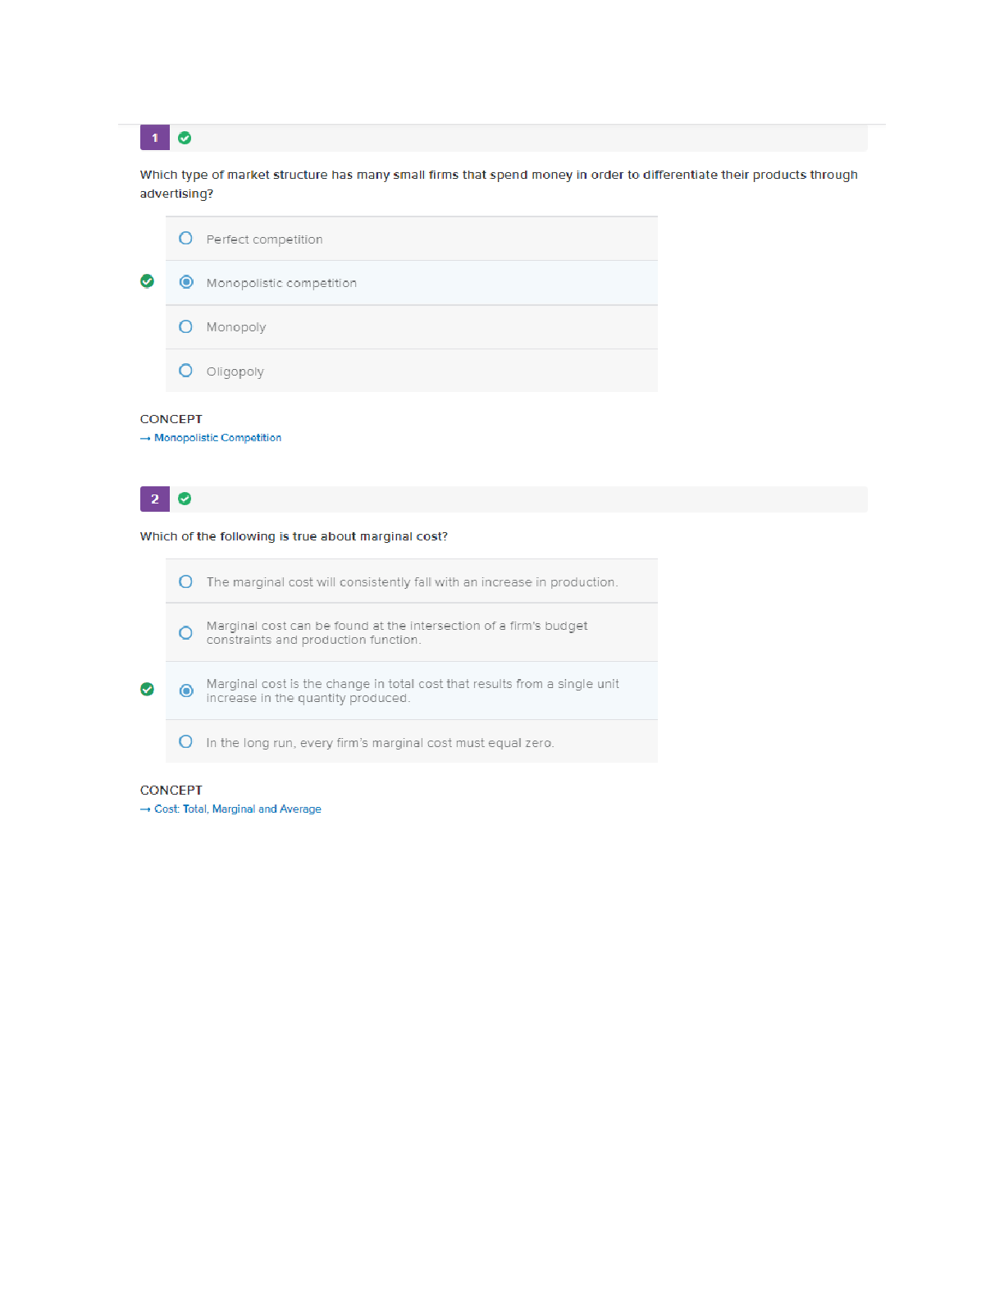Viewport: 1004px width, 1299px height.
Task: Click the question 2 prompt about marginal cost
Action: [294, 536]
